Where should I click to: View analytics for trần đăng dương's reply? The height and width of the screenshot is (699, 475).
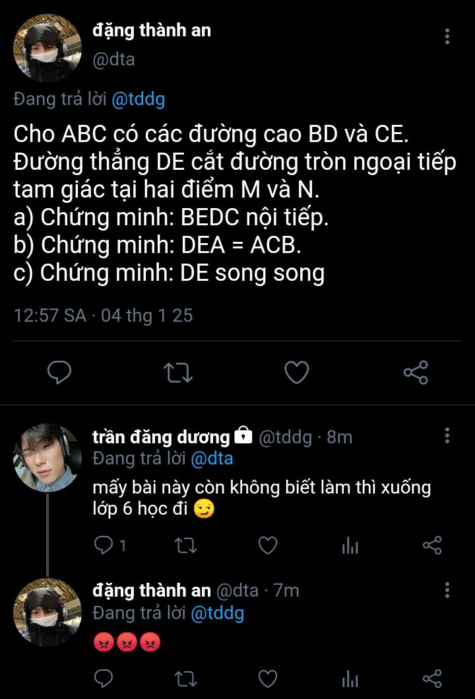pos(350,545)
